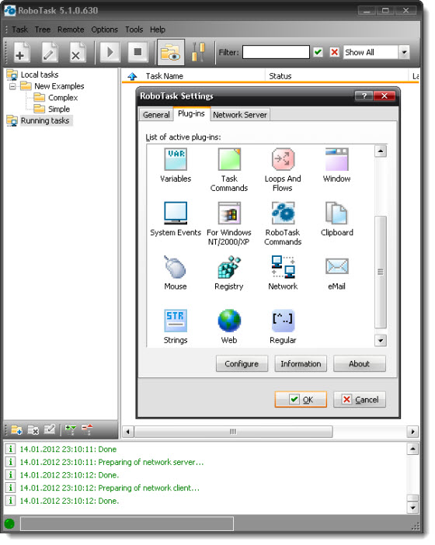Viewport: 435px width, 545px height.
Task: Select the Simple folder in tree
Action: point(59,109)
